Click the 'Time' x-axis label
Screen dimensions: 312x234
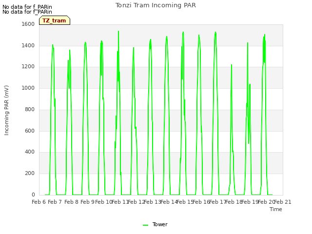click(x=276, y=209)
